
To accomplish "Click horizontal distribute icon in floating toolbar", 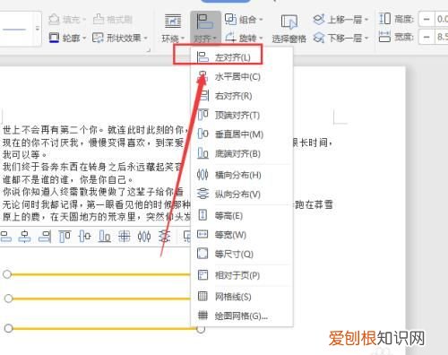I will (144, 237).
